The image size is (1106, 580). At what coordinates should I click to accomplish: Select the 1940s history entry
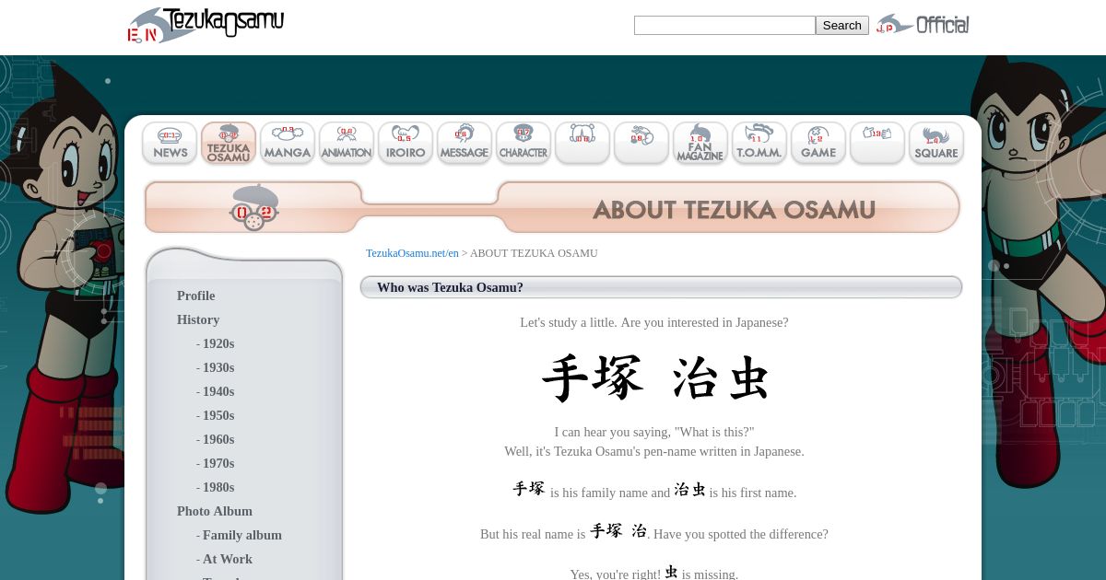point(218,391)
